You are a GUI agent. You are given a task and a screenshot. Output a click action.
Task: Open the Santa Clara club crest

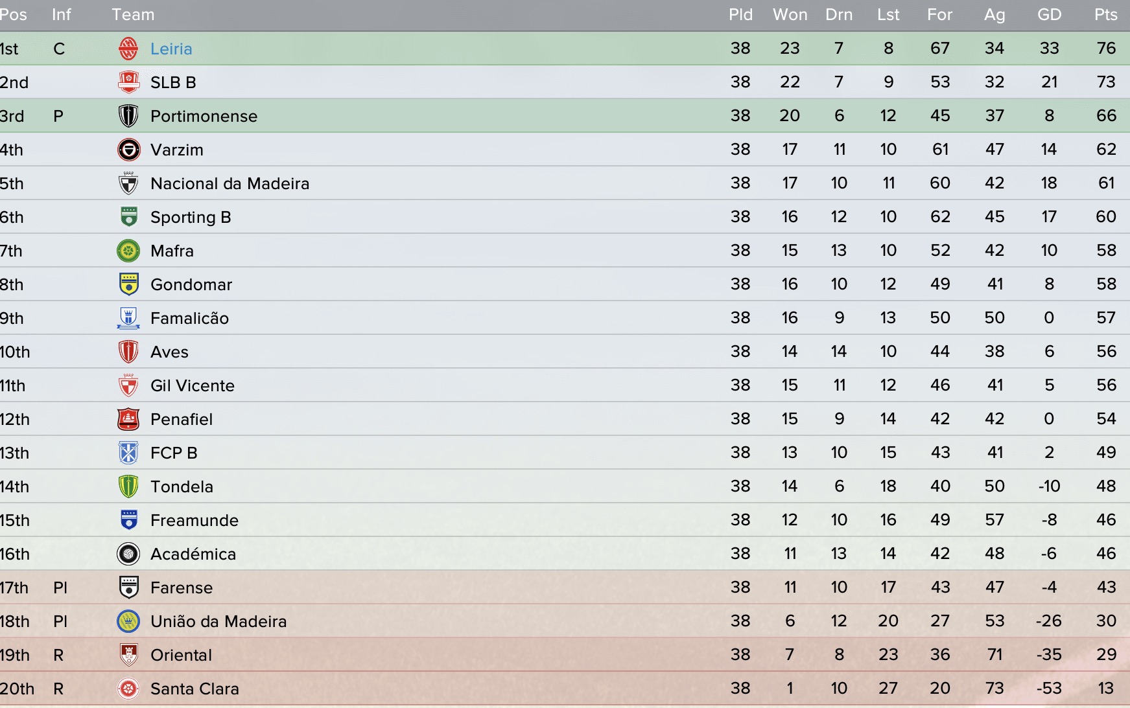coord(128,689)
